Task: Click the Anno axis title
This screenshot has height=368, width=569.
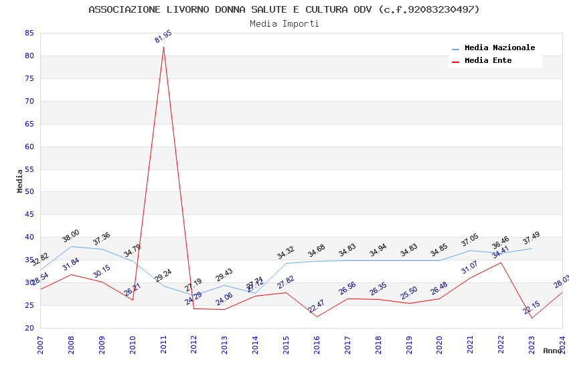Action: tap(552, 351)
